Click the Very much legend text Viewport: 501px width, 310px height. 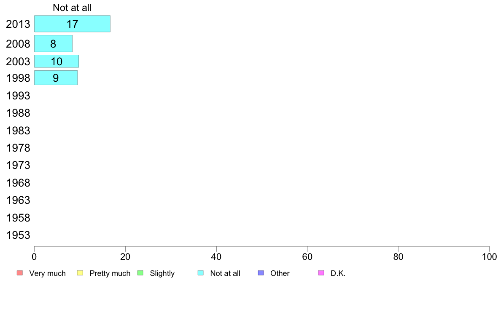tap(47, 273)
